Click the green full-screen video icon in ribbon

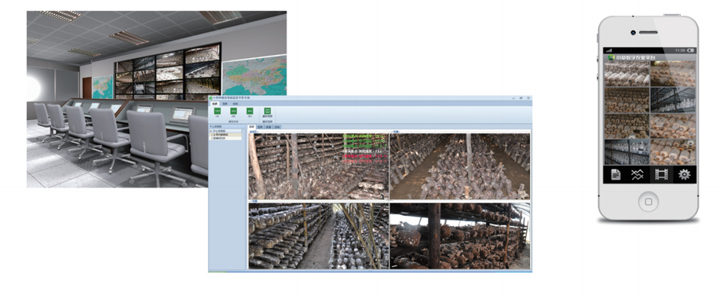[x=268, y=111]
